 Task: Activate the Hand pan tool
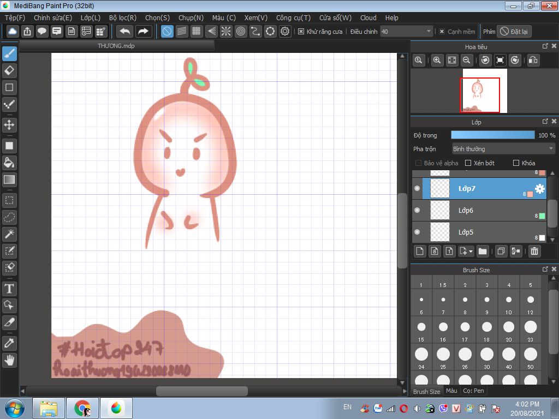[x=9, y=360]
